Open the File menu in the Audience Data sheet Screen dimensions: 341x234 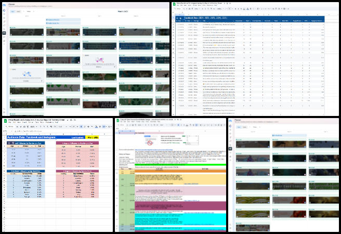click(9, 123)
